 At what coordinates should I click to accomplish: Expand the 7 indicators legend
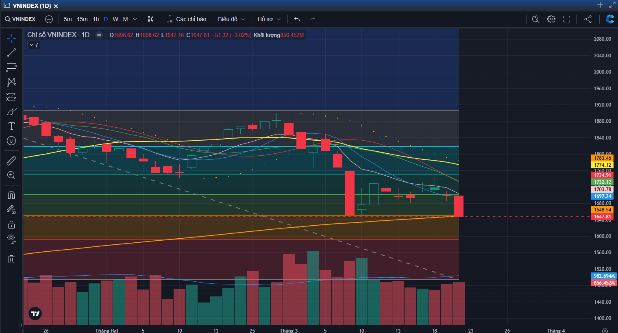coord(34,45)
